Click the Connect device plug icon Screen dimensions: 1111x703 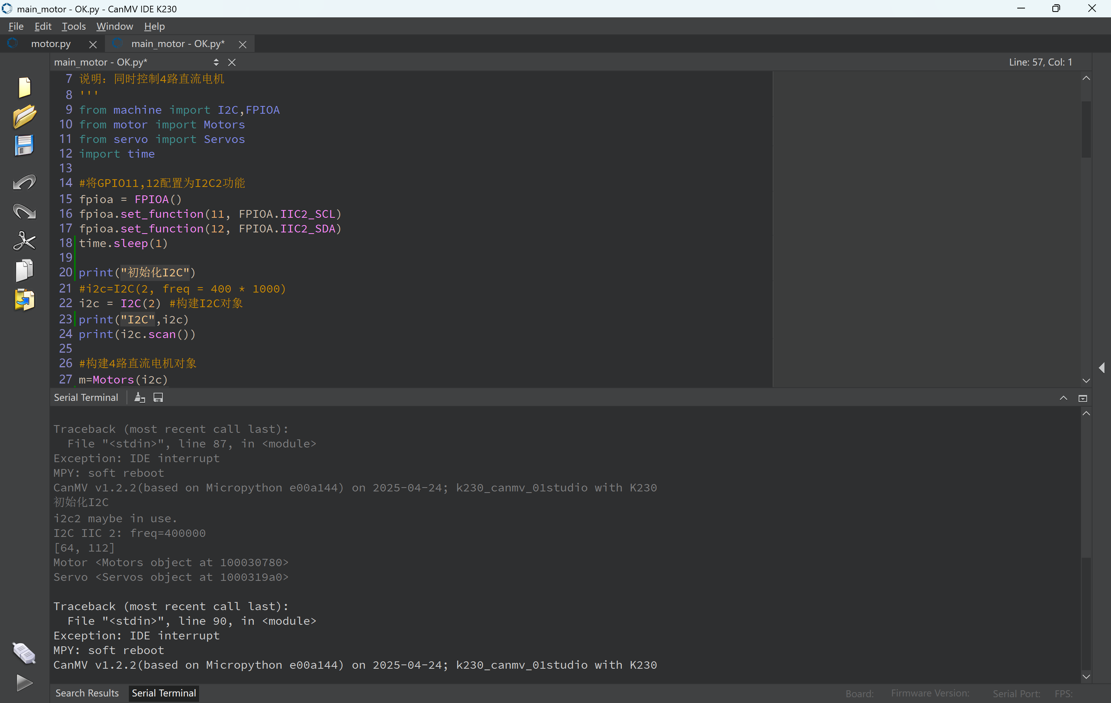[24, 653]
